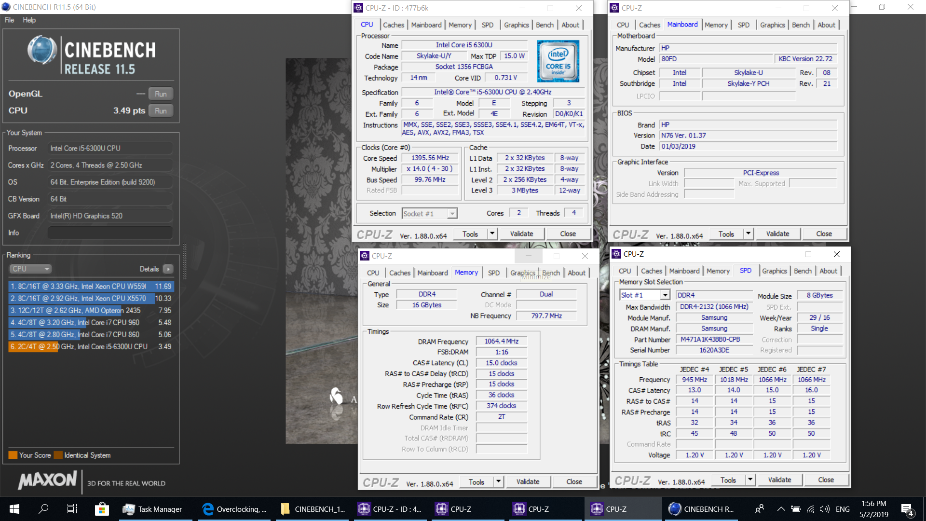The width and height of the screenshot is (926, 521).
Task: Click BIOS version N76 Ver. 01.37
Action: (x=749, y=135)
